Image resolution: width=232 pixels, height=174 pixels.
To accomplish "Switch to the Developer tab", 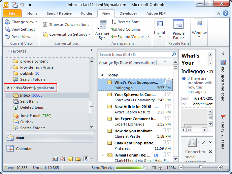I will tap(128, 13).
